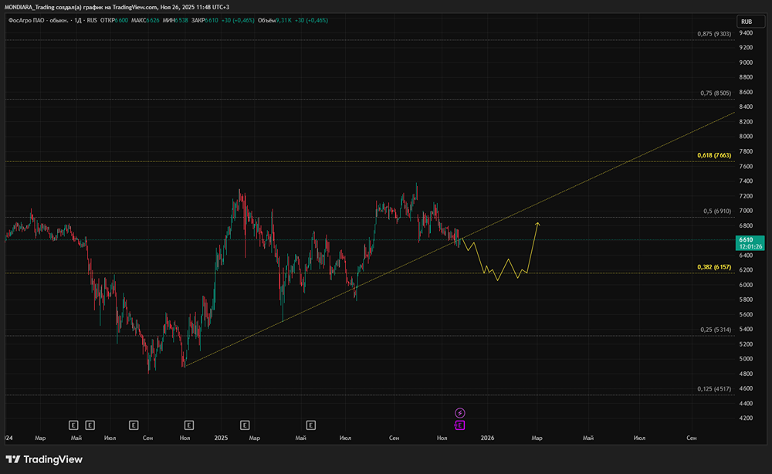Click gray E marker right of 2025 label
772x474 pixels.
245,425
